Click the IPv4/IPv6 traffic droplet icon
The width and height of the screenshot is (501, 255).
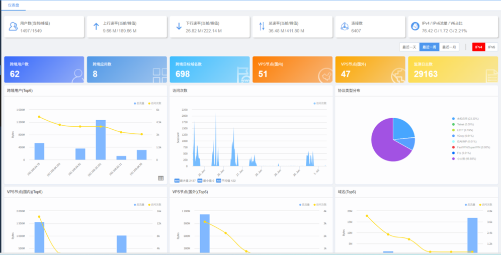click(x=414, y=27)
